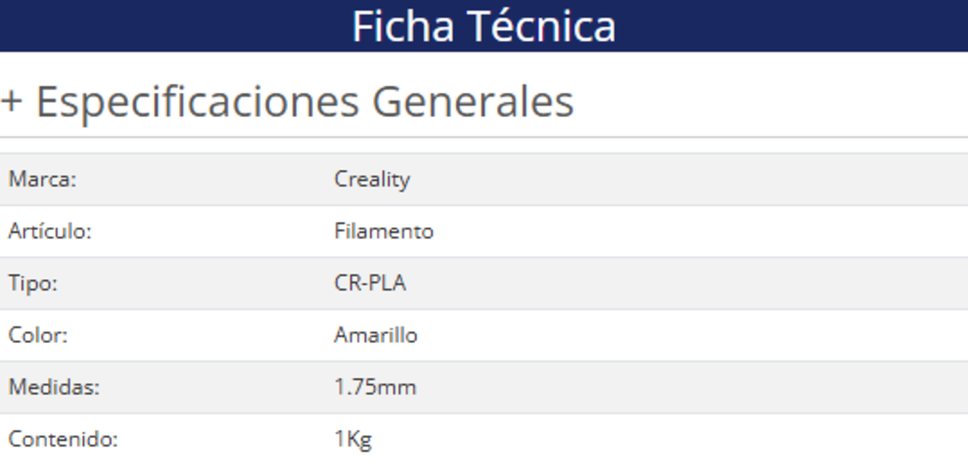This screenshot has width=968, height=468.
Task: Click the 'Color:' label
Action: point(38,335)
